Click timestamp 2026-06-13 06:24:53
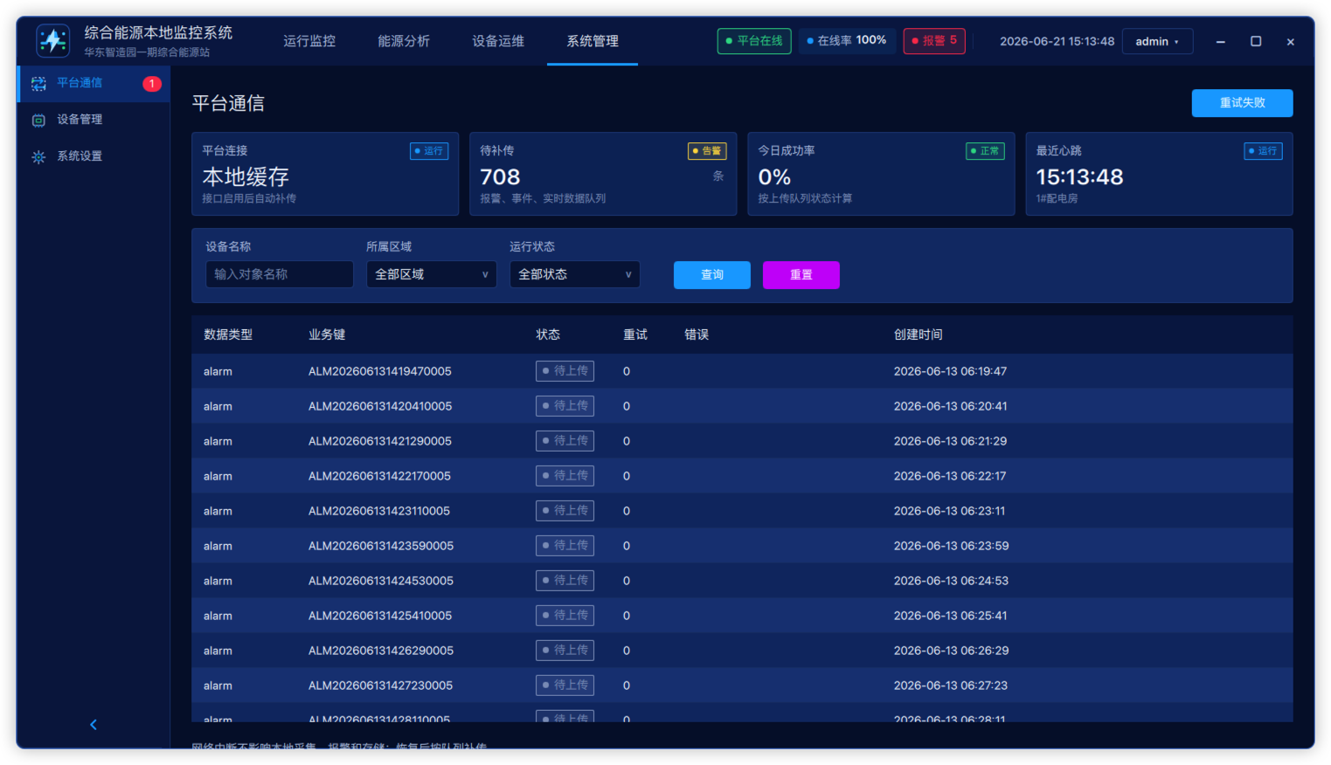The image size is (1331, 765). [951, 581]
